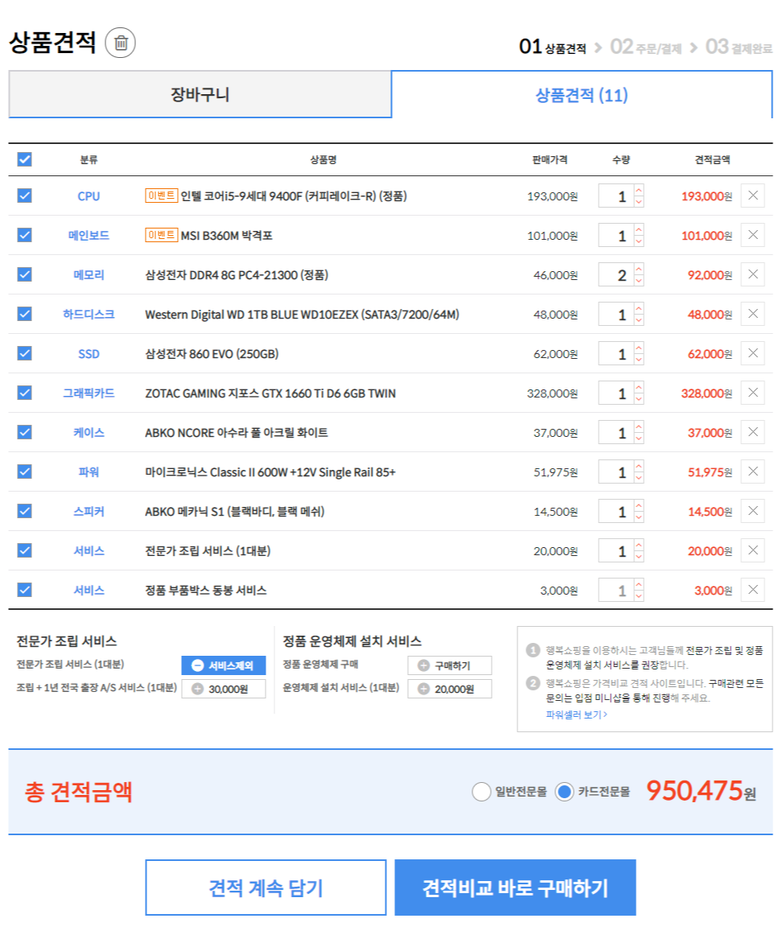
Task: Click the 케이스 quantity input field
Action: [616, 433]
